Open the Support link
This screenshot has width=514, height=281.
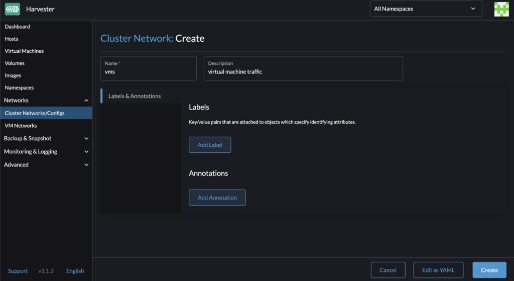pos(18,271)
